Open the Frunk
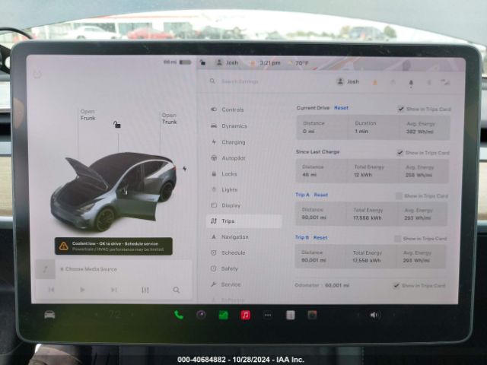This screenshot has width=487, height=365. coord(88,115)
